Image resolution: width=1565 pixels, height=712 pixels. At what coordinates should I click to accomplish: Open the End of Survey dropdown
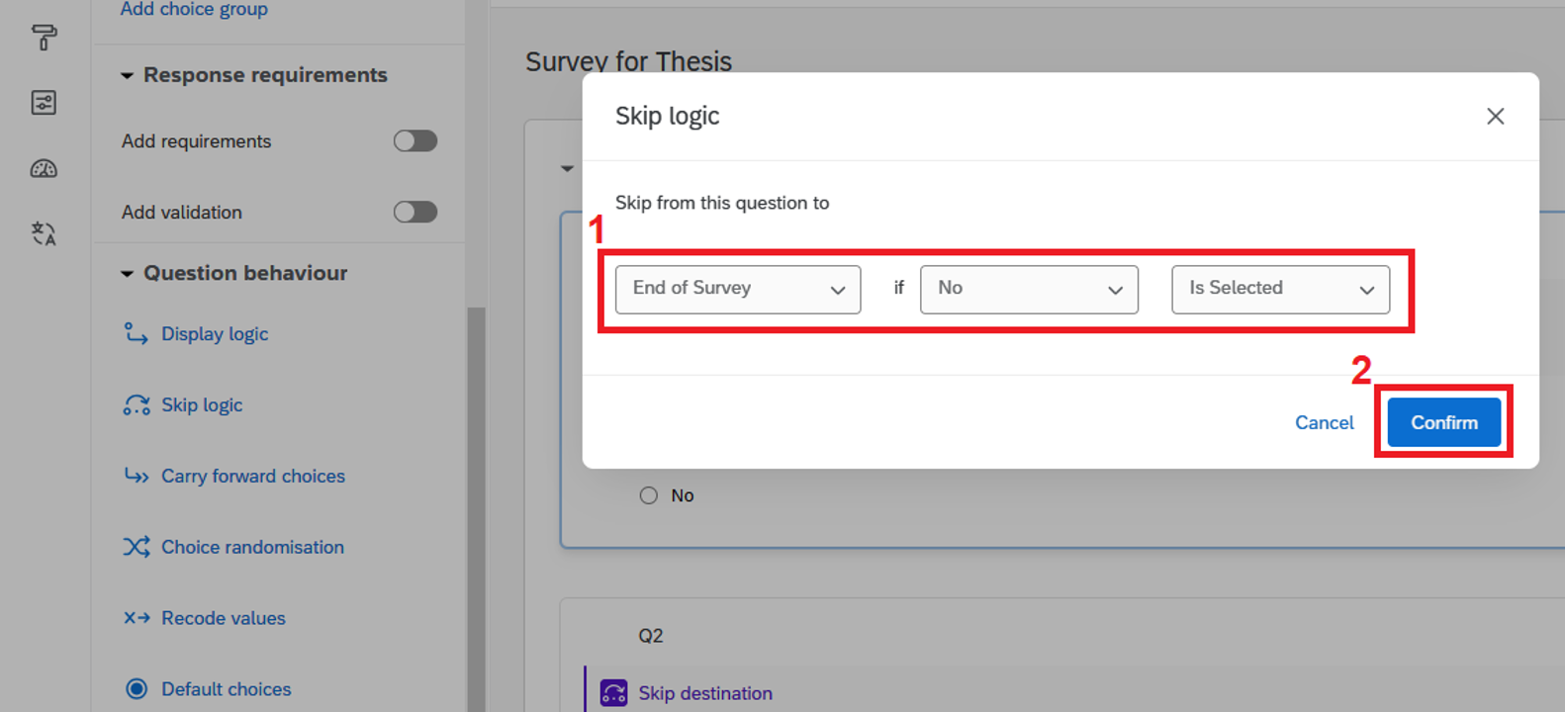click(737, 289)
